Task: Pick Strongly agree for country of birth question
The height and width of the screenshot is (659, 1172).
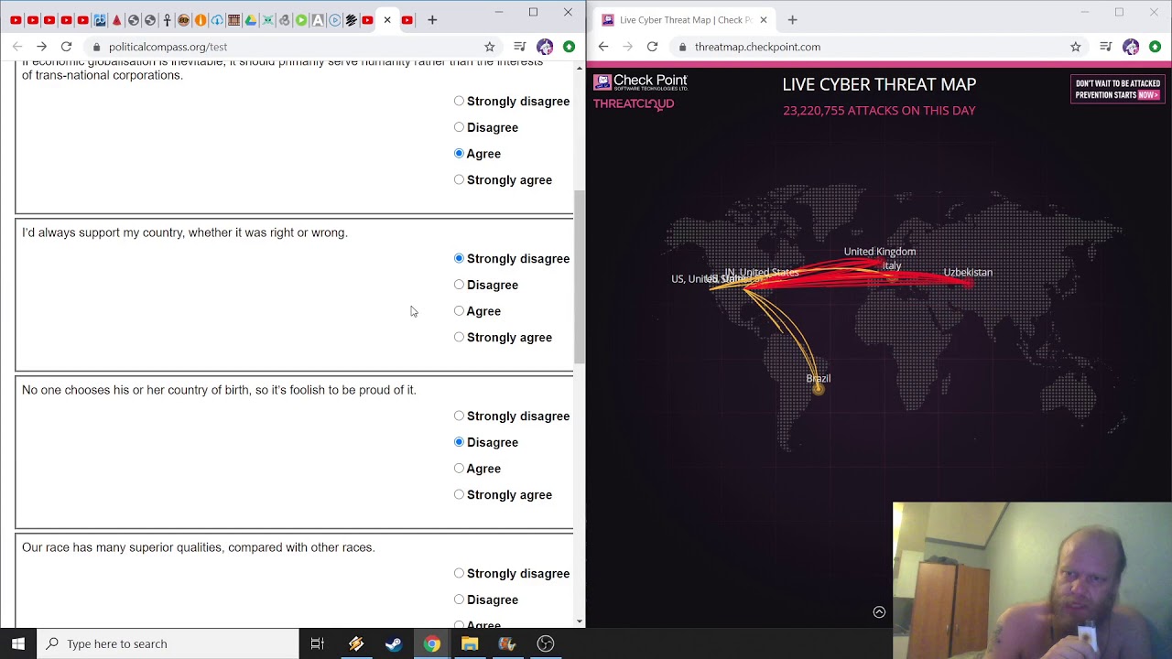Action: click(459, 494)
